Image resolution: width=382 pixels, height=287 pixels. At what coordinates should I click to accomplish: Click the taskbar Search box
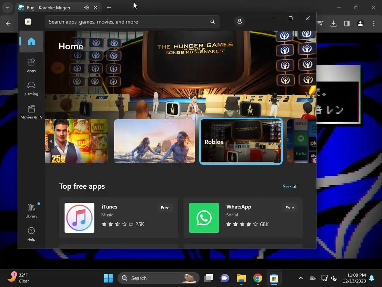click(x=159, y=278)
